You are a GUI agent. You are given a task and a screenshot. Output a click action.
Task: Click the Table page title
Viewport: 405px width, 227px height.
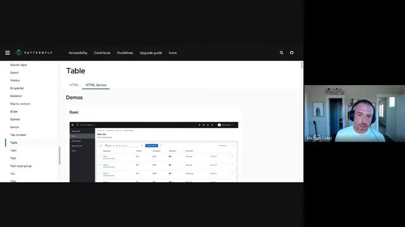76,71
